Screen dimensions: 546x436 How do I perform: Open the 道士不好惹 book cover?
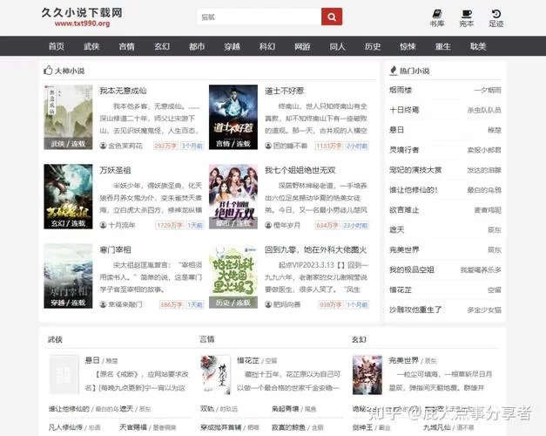pyautogui.click(x=233, y=117)
